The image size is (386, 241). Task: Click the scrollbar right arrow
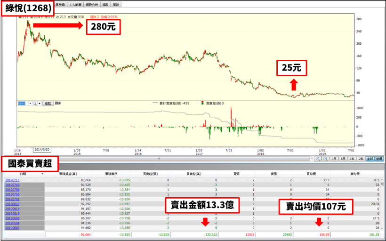312,159
